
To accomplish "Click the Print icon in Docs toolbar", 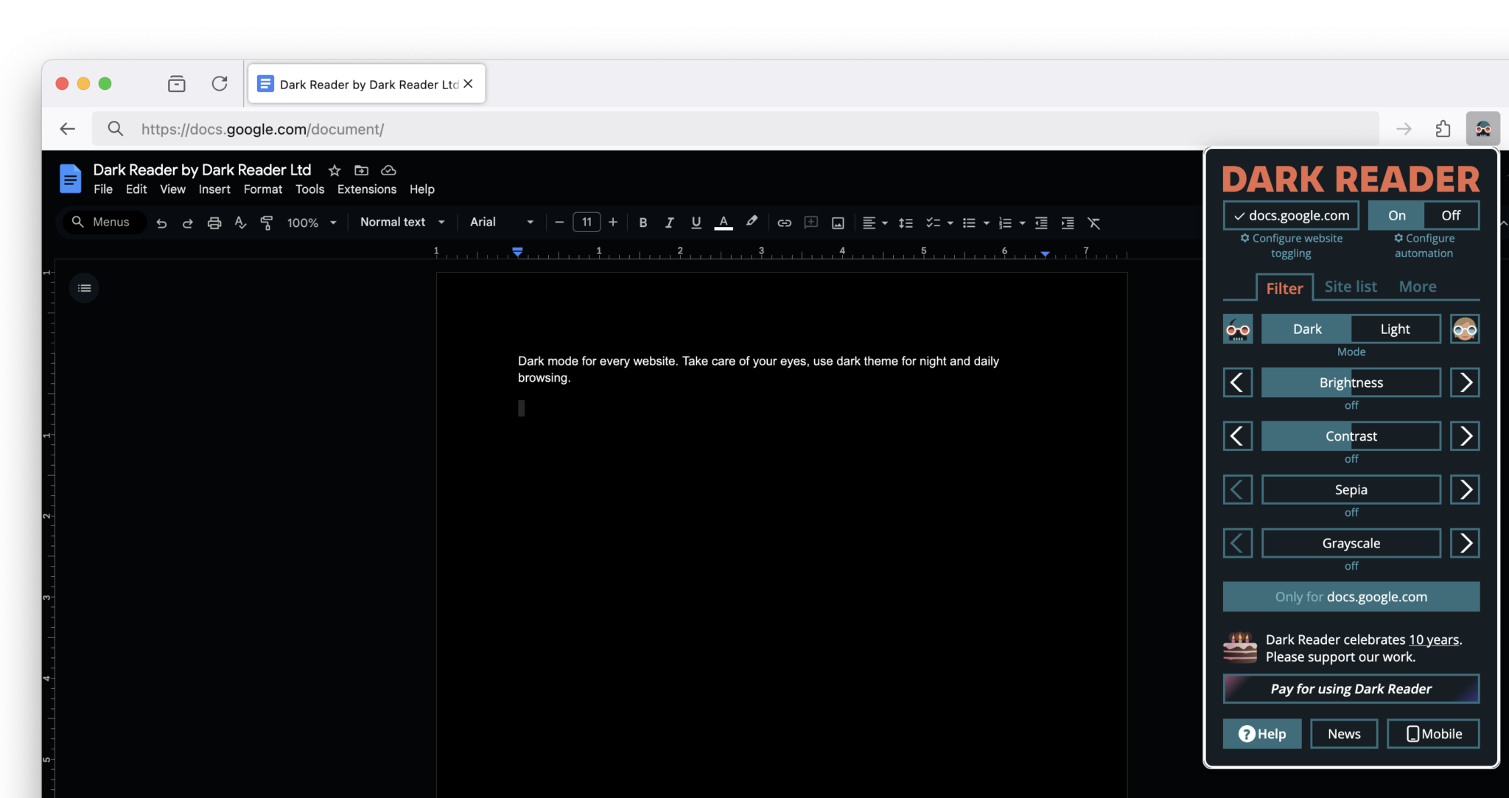I will click(x=214, y=222).
